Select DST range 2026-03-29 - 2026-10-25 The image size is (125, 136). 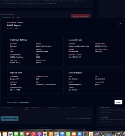point(46,84)
